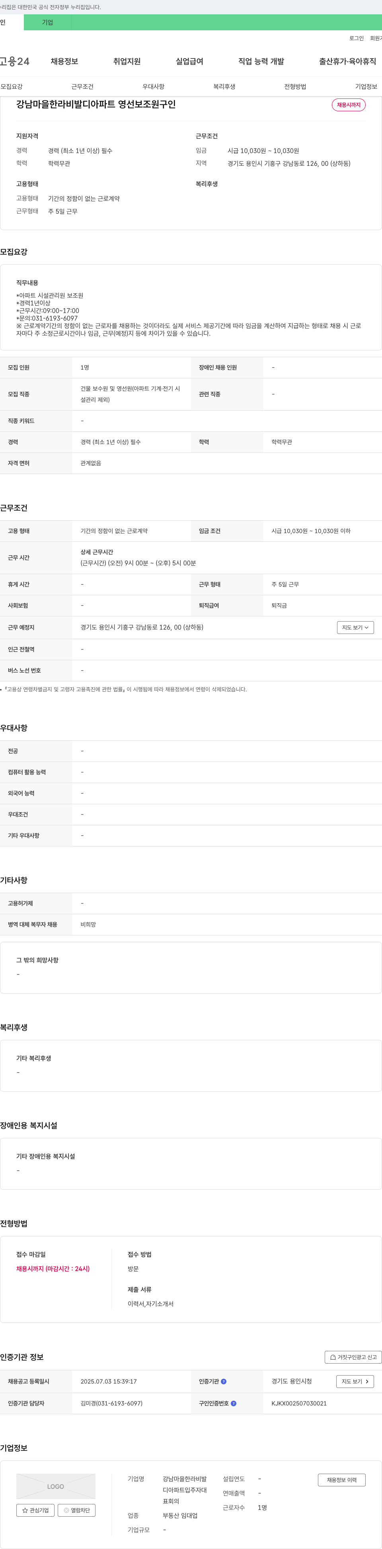This screenshot has width=382, height=1549.
Task: Open the 출산휴가·육아휴직 menu
Action: point(348,61)
